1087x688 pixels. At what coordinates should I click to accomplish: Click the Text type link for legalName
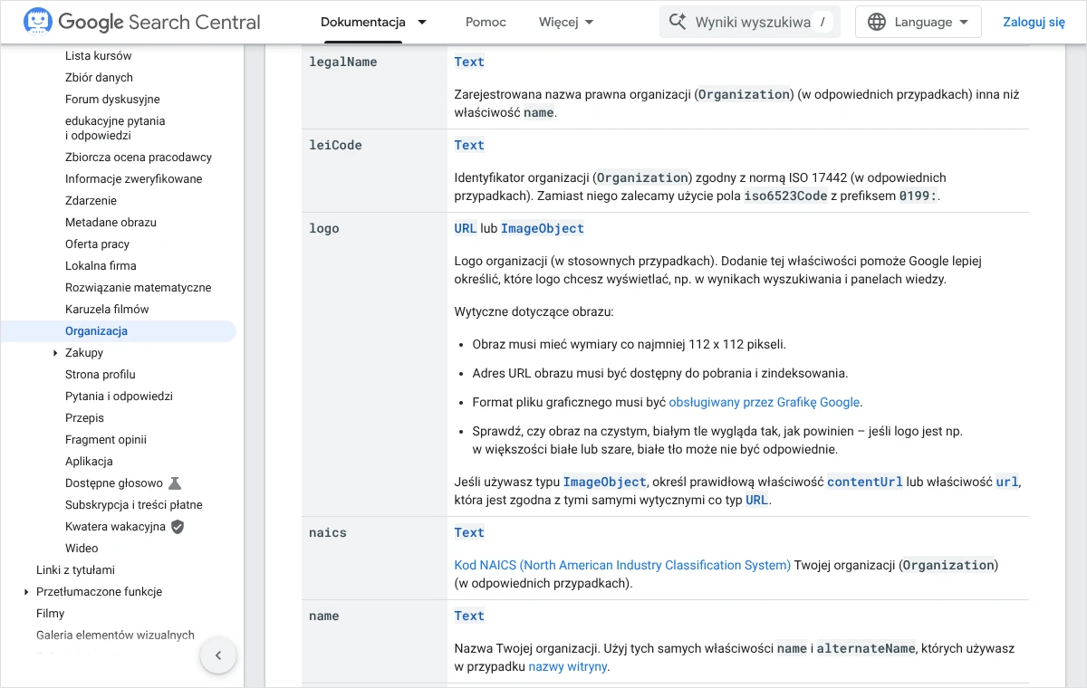coord(469,62)
